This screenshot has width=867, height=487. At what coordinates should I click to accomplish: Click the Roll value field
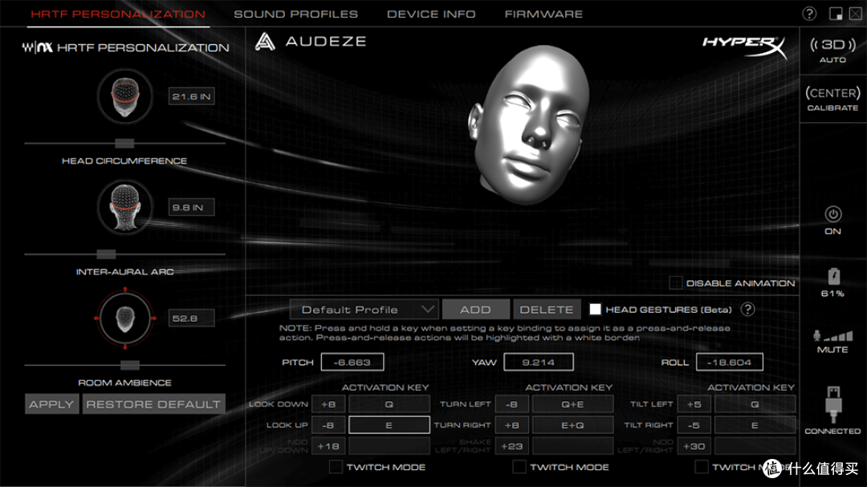tap(729, 363)
